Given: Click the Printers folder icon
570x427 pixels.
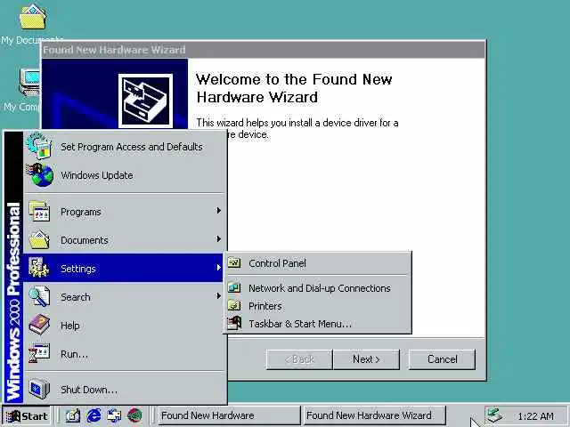Looking at the screenshot, I should coord(234,305).
